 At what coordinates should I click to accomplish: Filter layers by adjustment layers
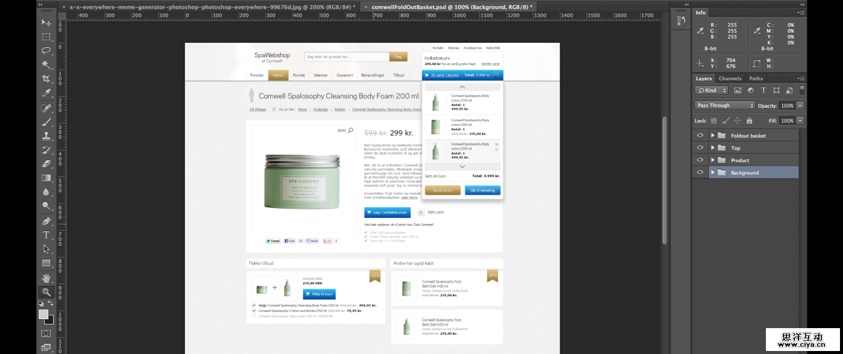[x=750, y=90]
